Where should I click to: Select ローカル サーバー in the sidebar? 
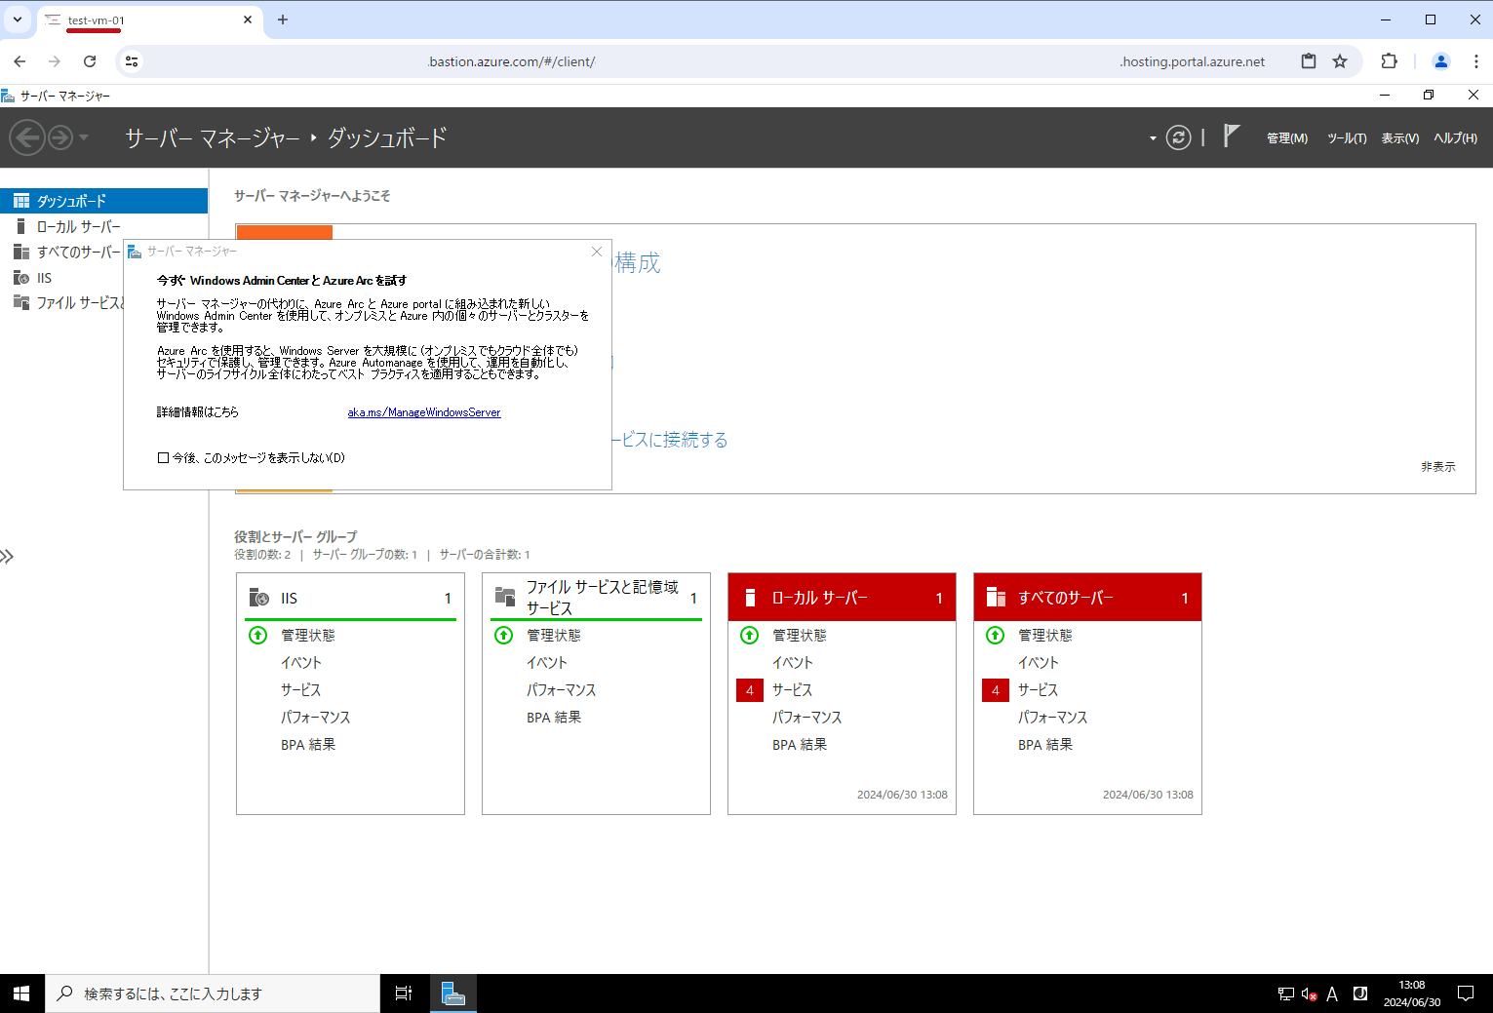[103, 226]
